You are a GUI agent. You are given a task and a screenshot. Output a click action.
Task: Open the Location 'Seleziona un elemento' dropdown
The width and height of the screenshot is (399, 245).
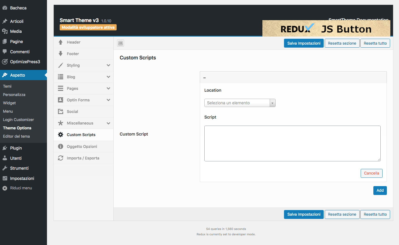pyautogui.click(x=240, y=103)
